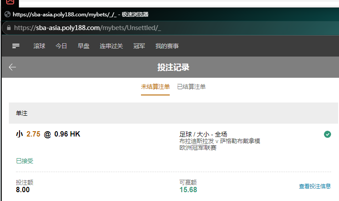Viewport: 339px width, 201px height.
Task: Click the 已接受 status label
Action: (x=24, y=161)
